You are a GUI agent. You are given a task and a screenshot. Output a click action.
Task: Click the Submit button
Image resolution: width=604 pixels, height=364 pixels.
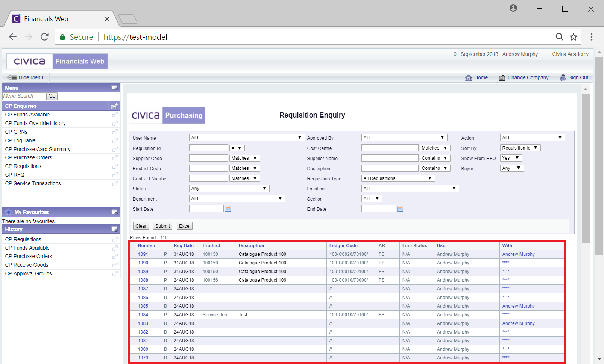[163, 226]
